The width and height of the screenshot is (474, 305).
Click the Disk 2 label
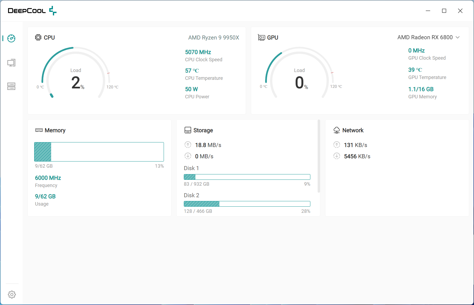pyautogui.click(x=191, y=195)
